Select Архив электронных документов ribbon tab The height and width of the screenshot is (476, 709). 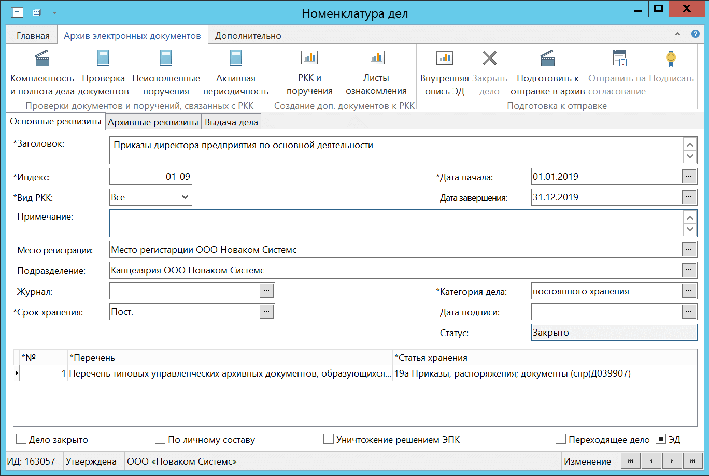(x=132, y=36)
